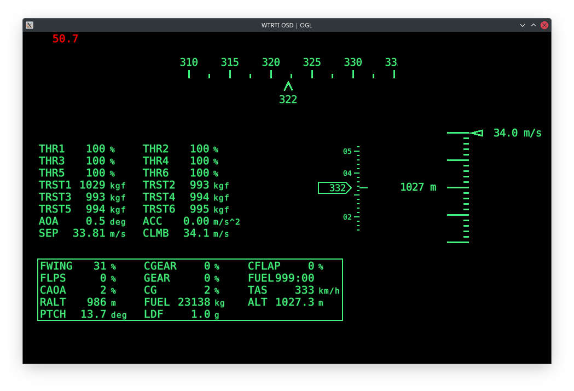Click the 05 mark on speed scale

coord(347,151)
